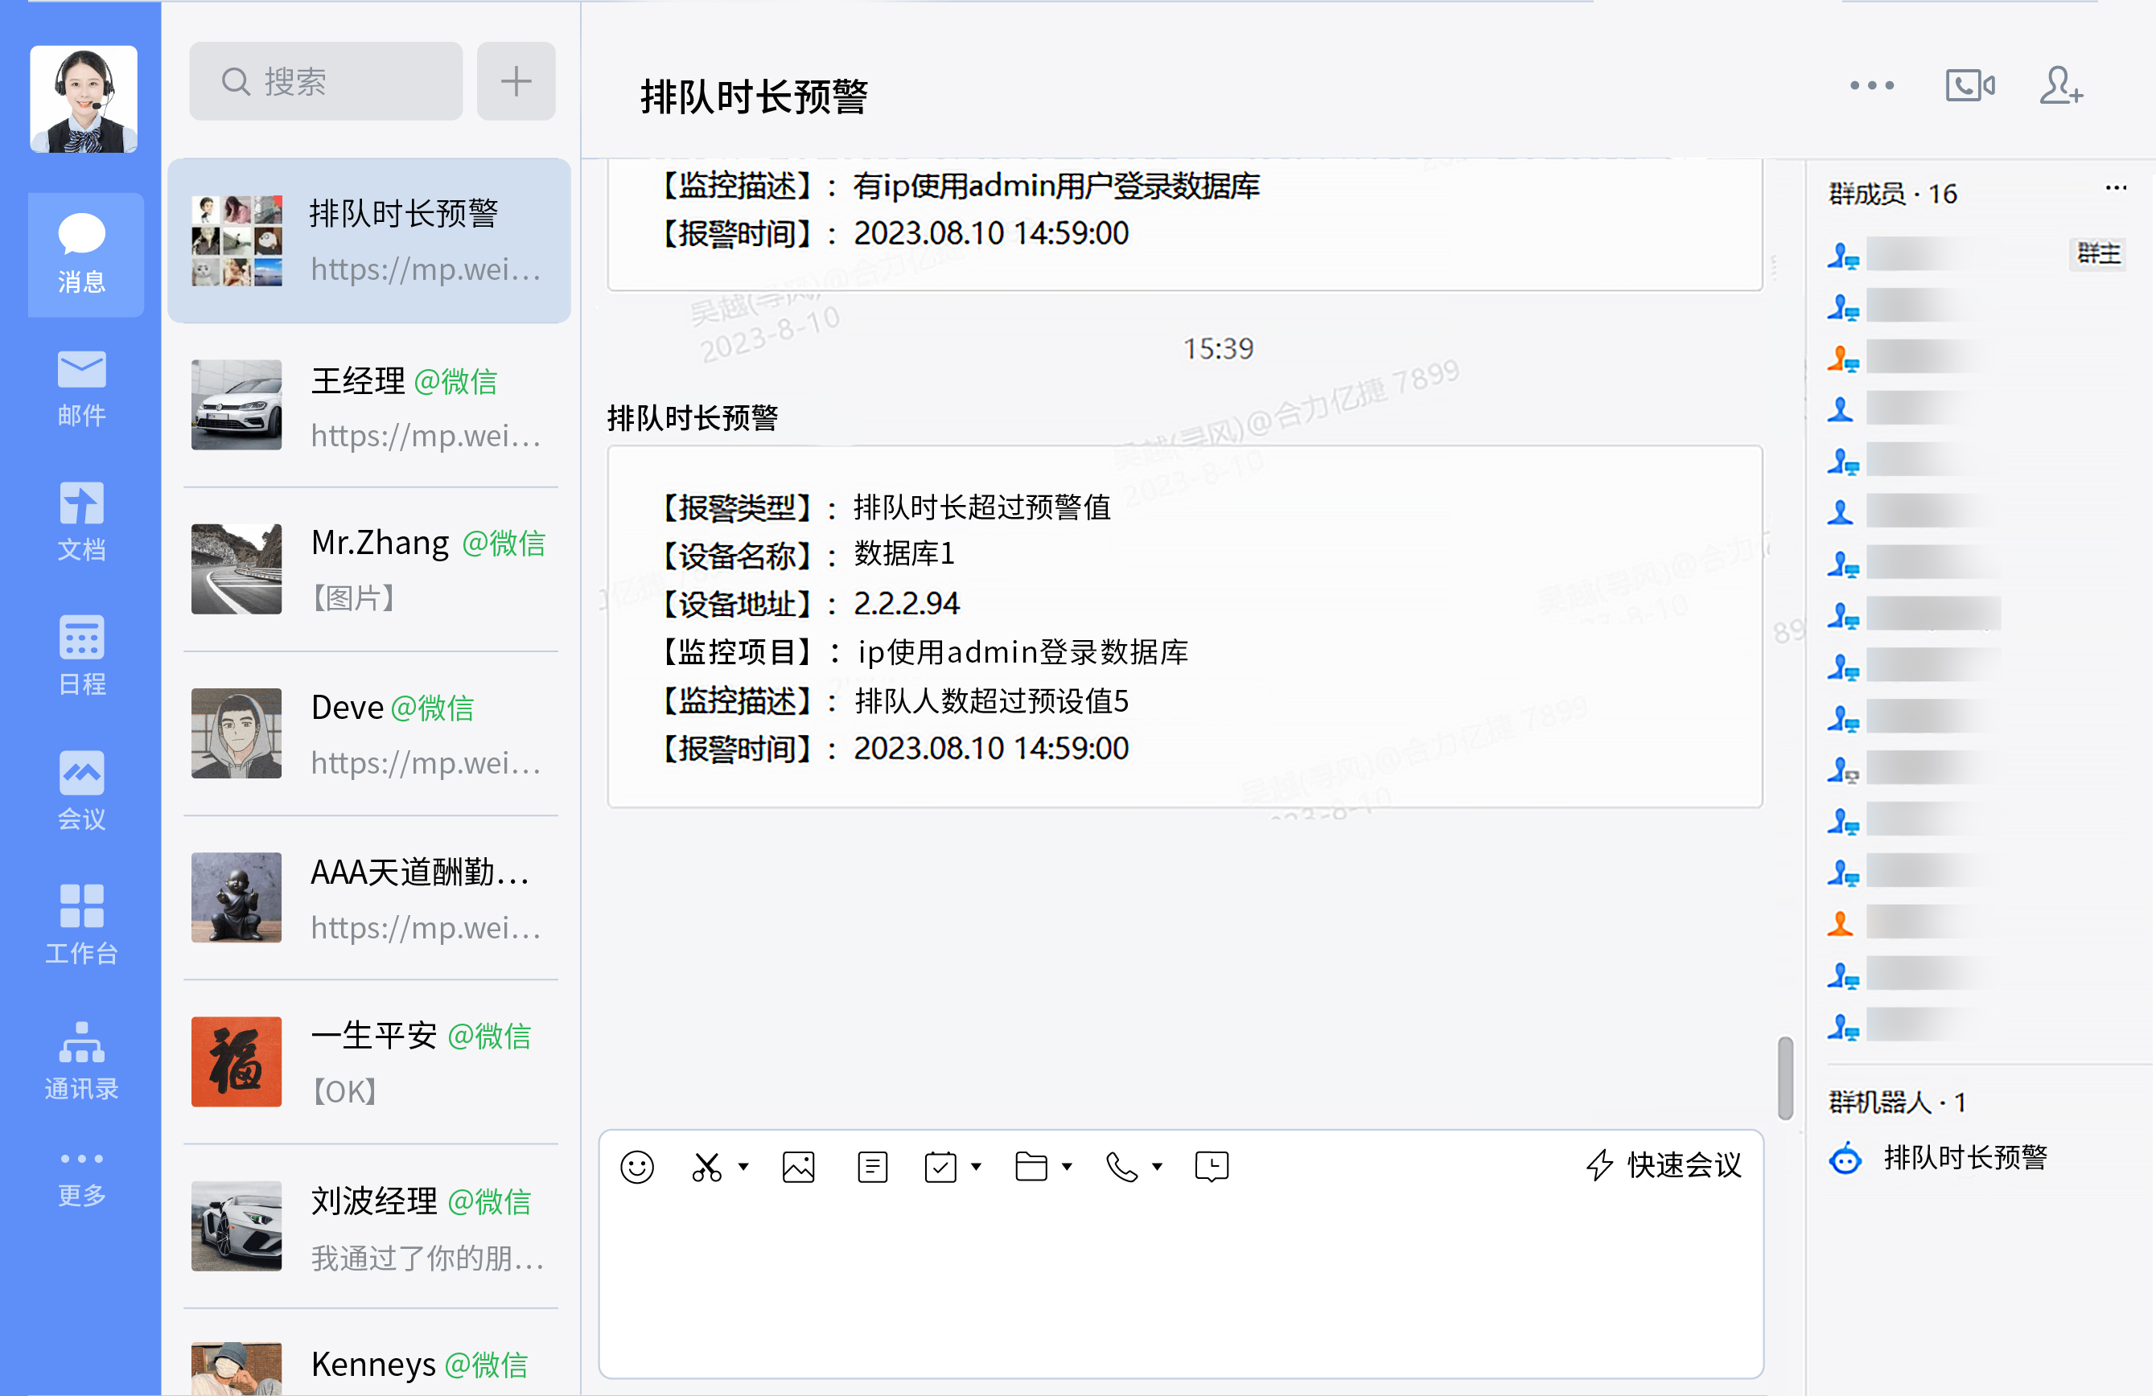Open the emoji picker
2156x1396 pixels.
point(637,1166)
